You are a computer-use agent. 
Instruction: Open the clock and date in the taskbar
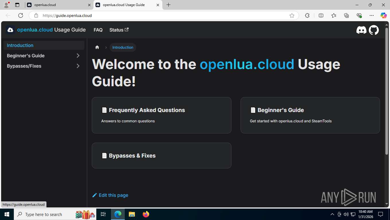point(366,214)
